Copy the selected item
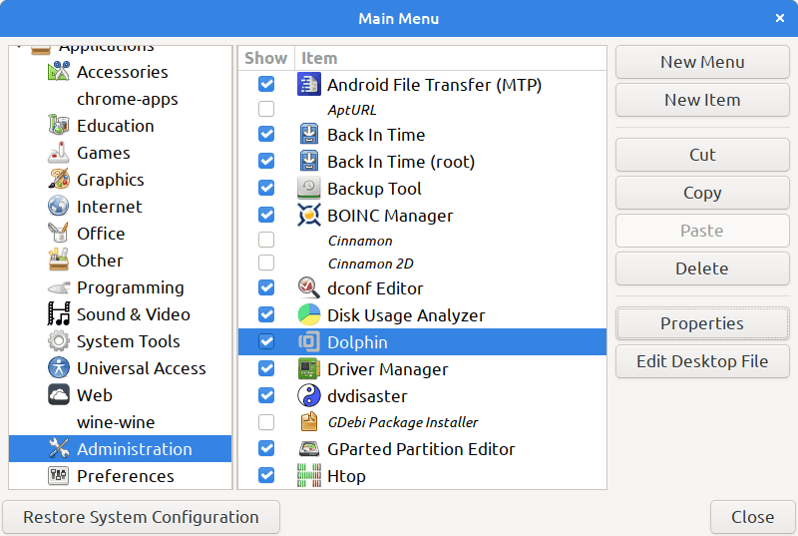 click(x=702, y=193)
